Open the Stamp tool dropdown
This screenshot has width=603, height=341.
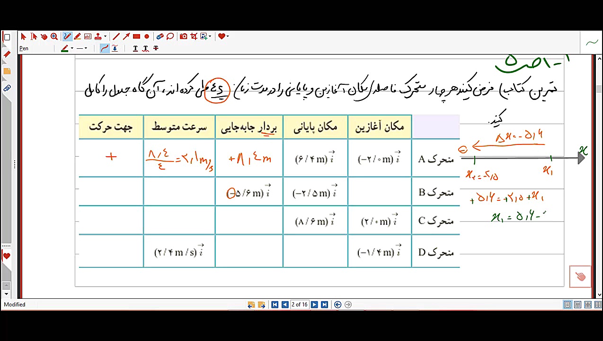click(x=105, y=36)
